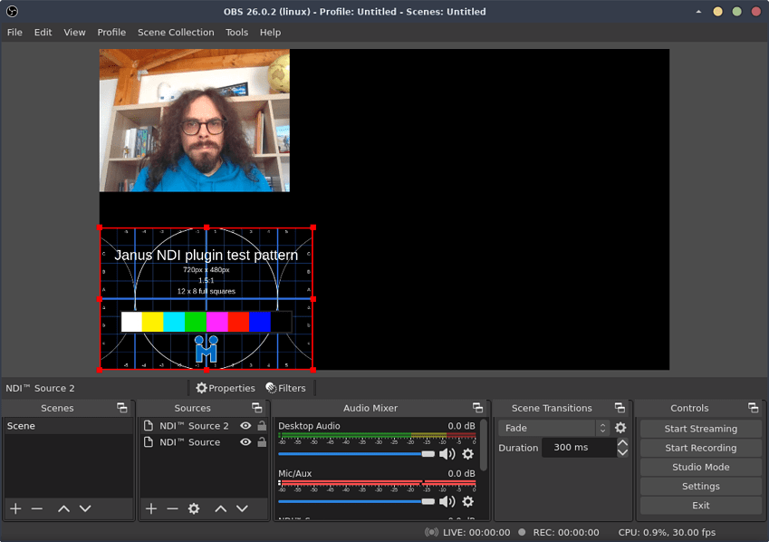The width and height of the screenshot is (769, 542).
Task: Open Filters for the selected source
Action: coord(285,388)
